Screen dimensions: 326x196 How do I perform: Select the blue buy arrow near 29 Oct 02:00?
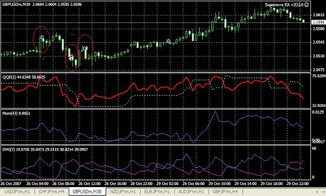point(169,41)
